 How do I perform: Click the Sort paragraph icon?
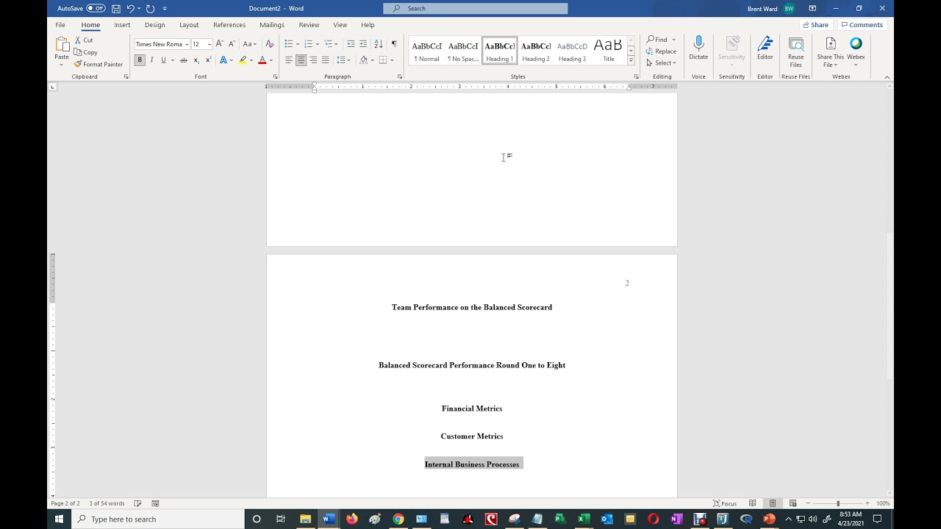(379, 44)
